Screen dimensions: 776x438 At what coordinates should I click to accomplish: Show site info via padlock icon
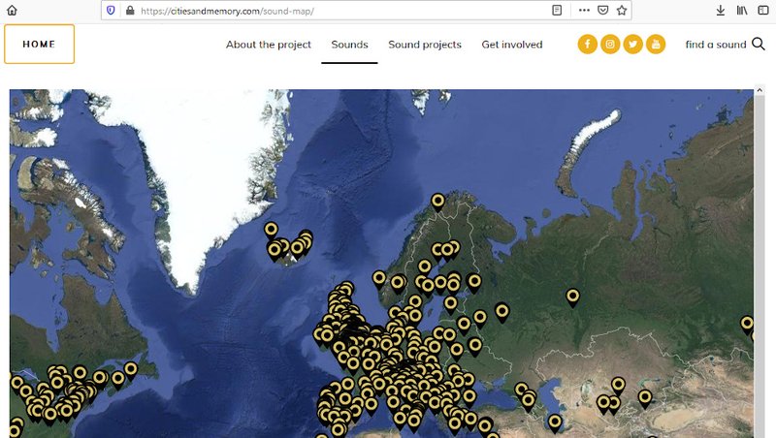click(129, 10)
